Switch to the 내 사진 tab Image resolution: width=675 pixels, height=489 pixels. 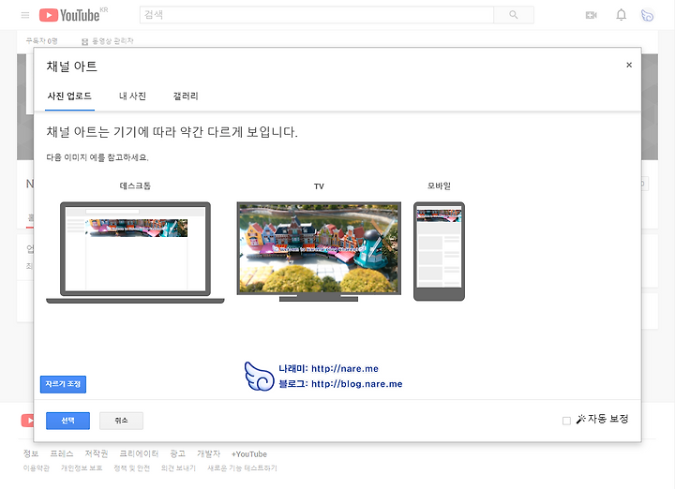[x=132, y=96]
